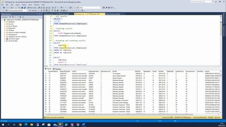The image size is (226, 127).
Task: Click the Save All icon in toolbar
Action: pyautogui.click(x=25, y=8)
